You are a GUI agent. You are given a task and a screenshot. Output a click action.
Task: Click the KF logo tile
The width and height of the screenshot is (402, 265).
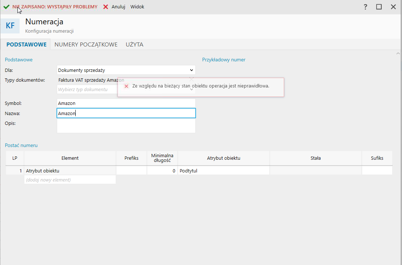10,26
